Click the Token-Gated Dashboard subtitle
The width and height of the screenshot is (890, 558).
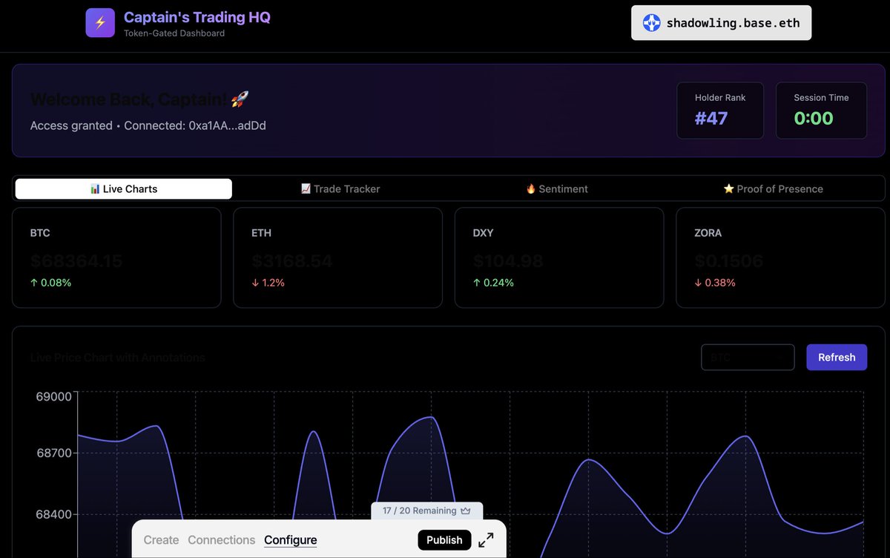pos(174,33)
